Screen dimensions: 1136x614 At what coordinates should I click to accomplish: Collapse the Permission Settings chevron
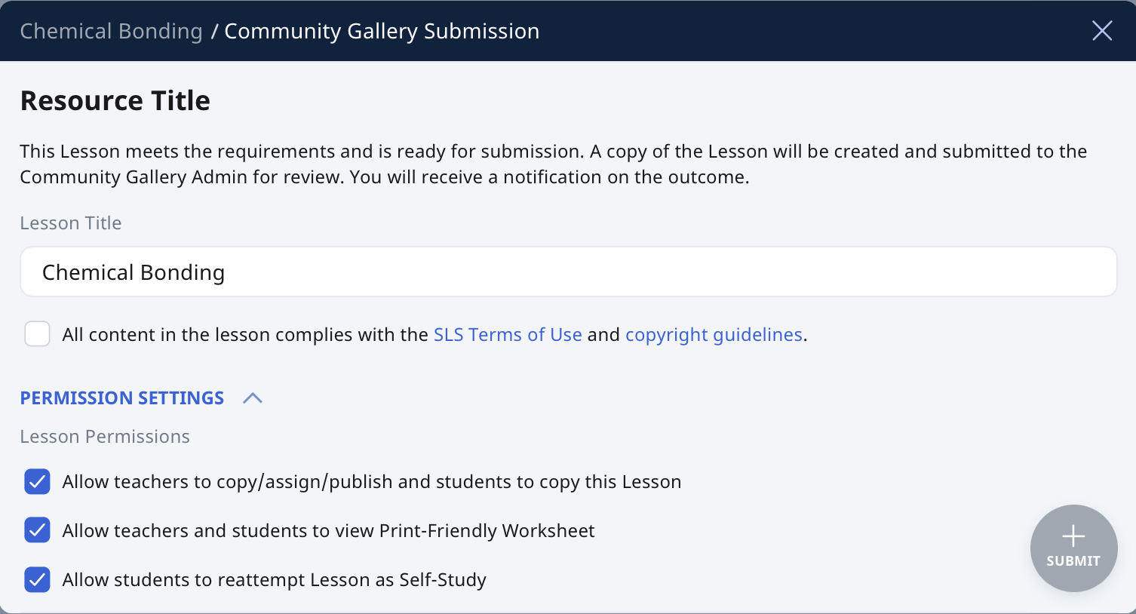(x=253, y=398)
